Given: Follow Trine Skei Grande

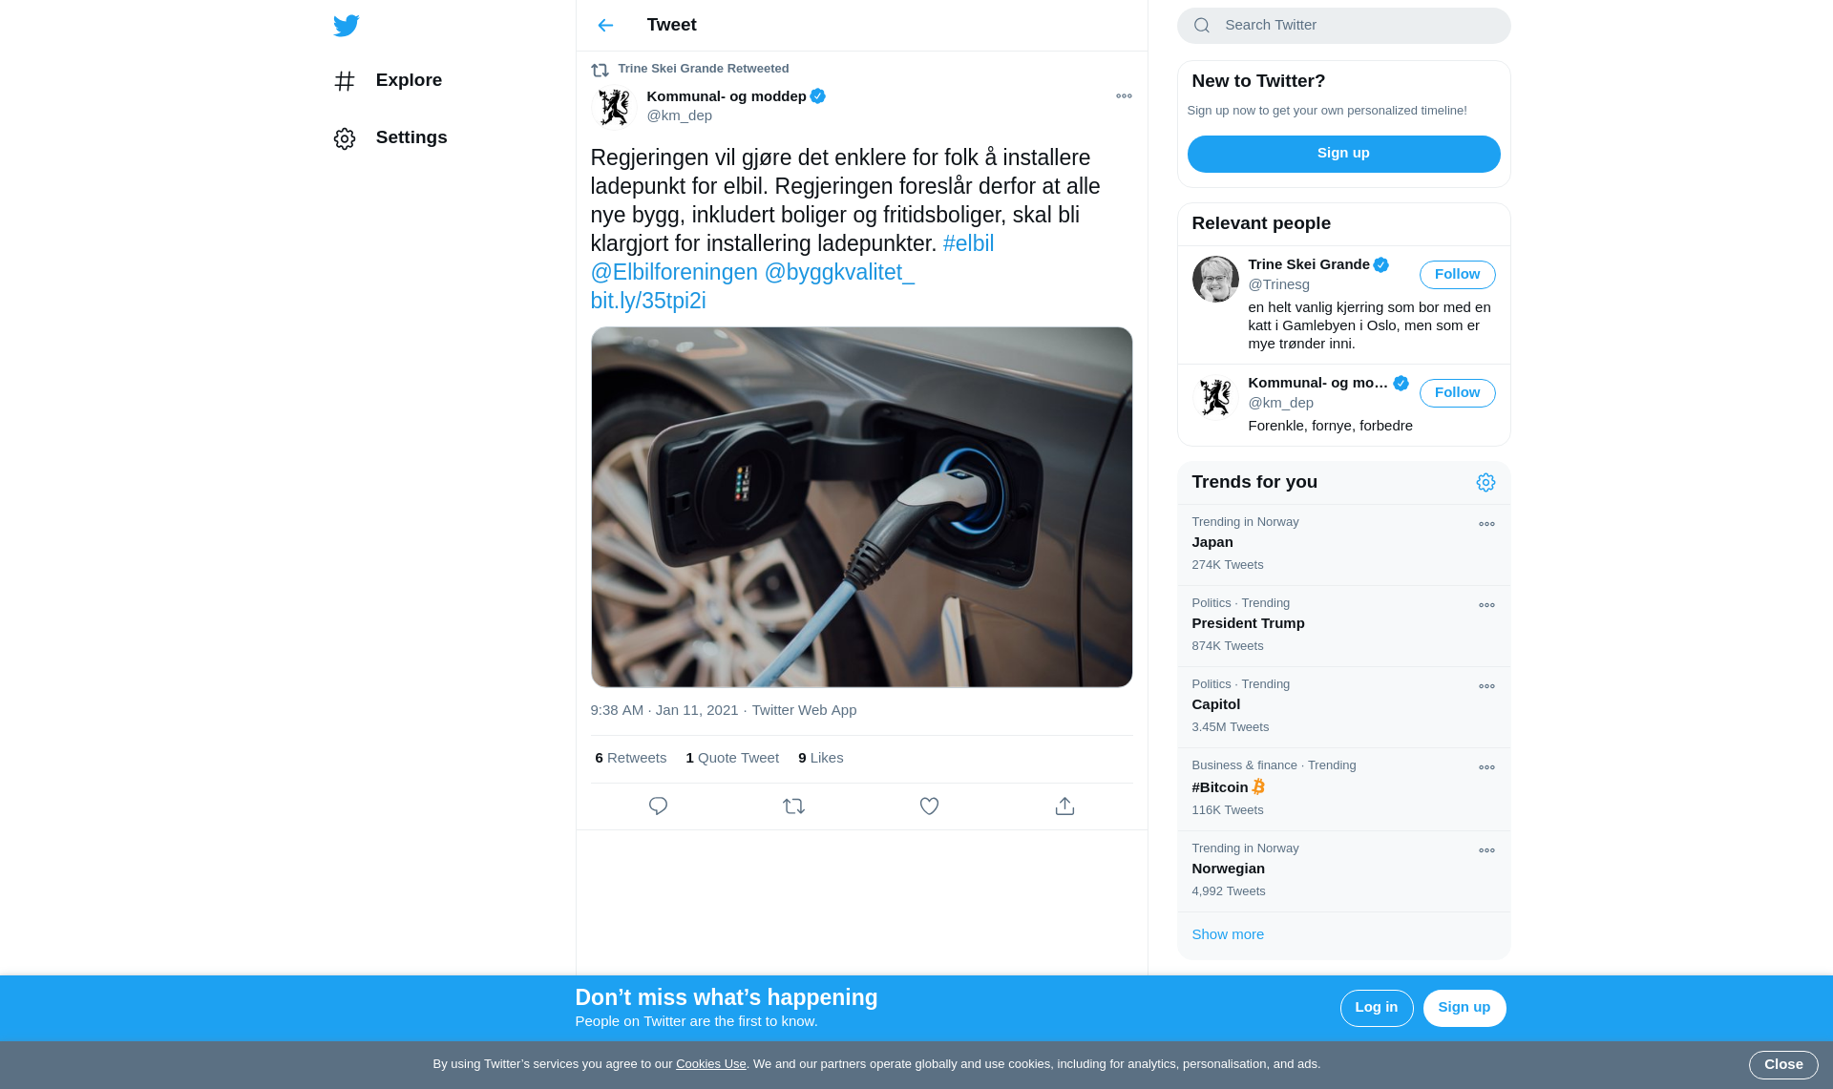Looking at the screenshot, I should coord(1457,275).
